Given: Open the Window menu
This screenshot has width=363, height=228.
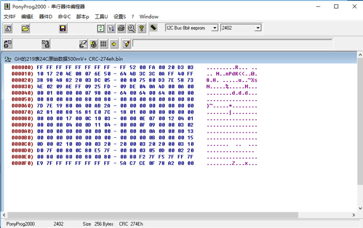Looking at the screenshot, I should click(x=149, y=17).
